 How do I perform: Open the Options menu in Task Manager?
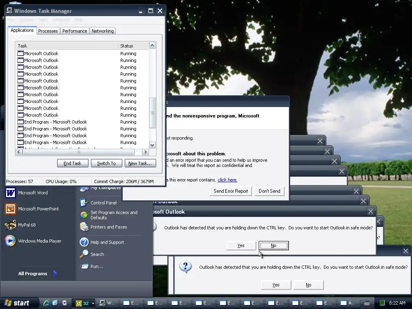coord(27,20)
